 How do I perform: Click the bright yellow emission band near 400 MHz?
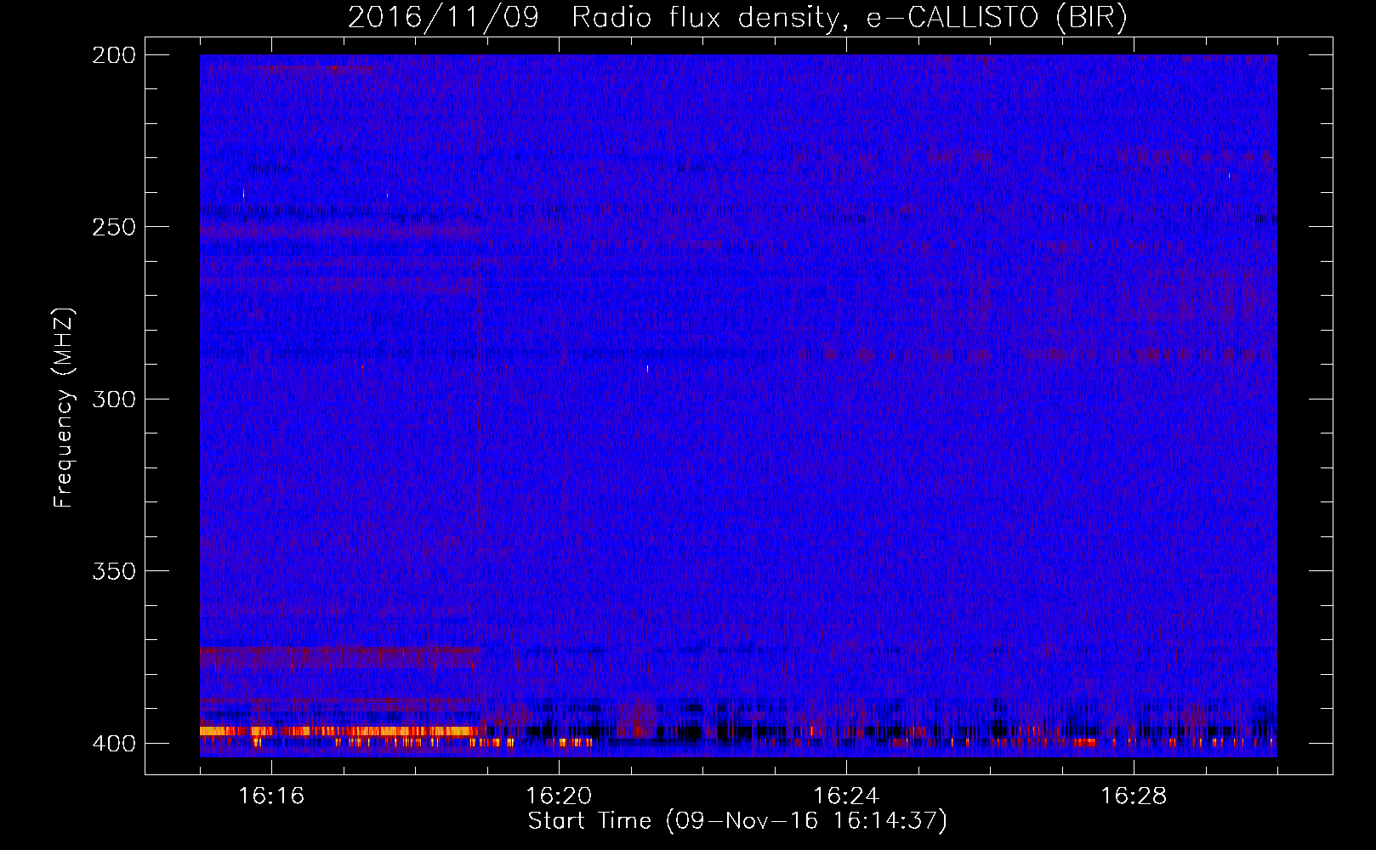340,731
